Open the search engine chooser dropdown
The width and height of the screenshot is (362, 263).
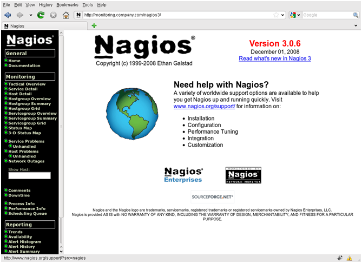(299, 15)
